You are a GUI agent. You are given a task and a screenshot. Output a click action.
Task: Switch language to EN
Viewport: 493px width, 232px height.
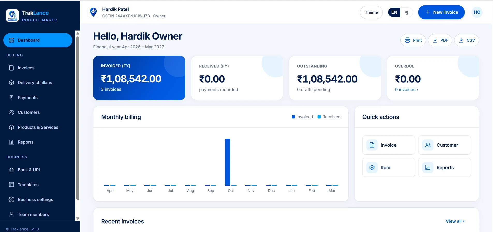[x=394, y=12]
